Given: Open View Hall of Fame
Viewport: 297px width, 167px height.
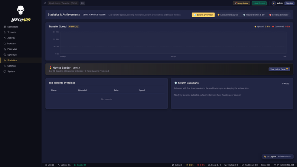Looking at the screenshot, I should point(279,69).
